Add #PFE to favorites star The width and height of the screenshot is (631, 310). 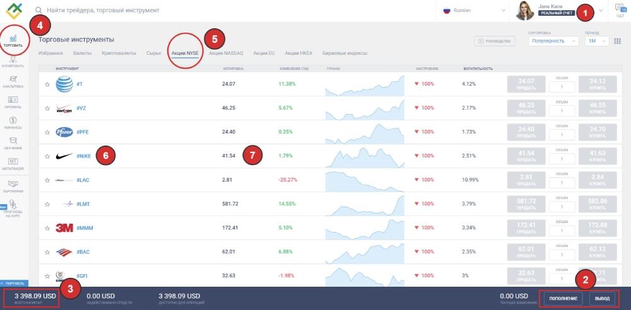[47, 132]
